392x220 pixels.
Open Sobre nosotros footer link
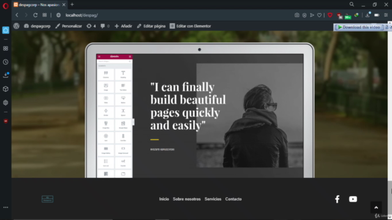click(x=187, y=199)
